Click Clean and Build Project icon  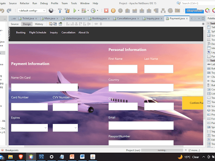point(67,10)
